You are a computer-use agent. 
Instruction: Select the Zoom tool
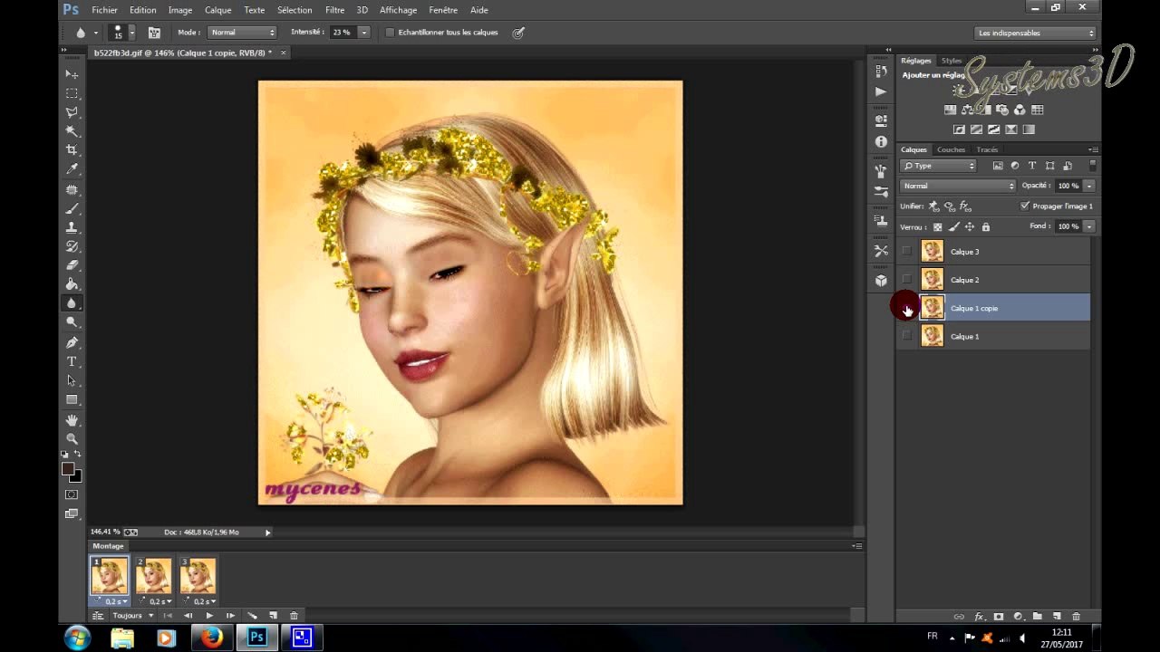coord(72,438)
